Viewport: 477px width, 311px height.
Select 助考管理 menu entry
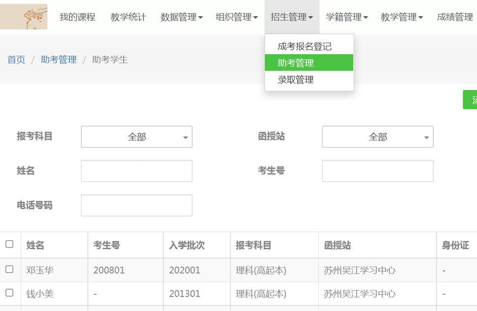coord(309,62)
